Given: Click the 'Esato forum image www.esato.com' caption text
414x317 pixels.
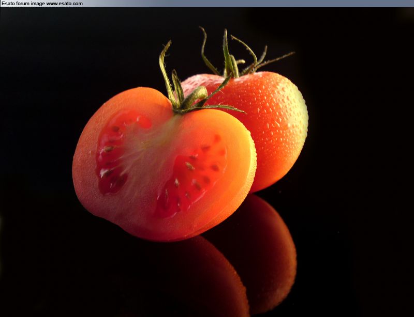Looking at the screenshot, I should (42, 4).
